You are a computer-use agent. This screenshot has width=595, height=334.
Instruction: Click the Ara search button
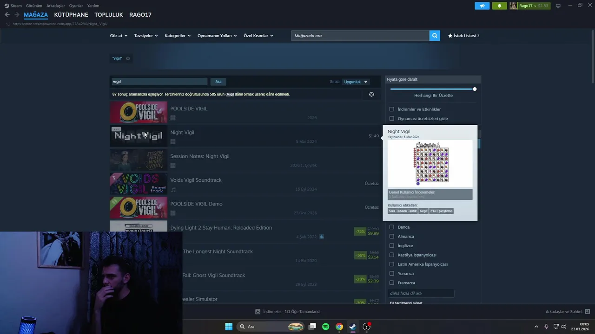coord(218,82)
